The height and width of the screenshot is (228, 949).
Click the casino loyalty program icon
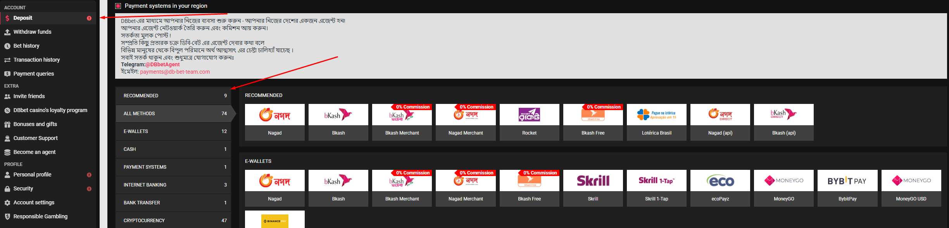(x=7, y=111)
